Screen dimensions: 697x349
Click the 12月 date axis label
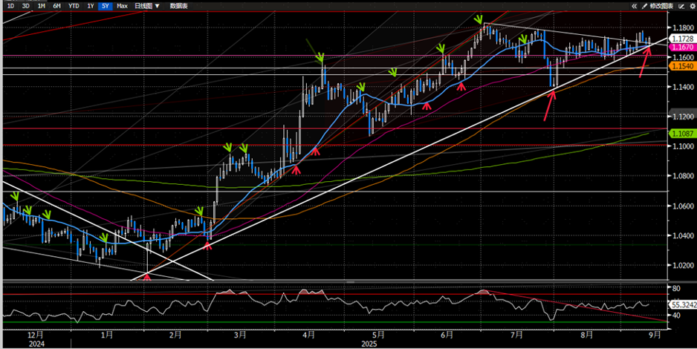pyautogui.click(x=36, y=335)
